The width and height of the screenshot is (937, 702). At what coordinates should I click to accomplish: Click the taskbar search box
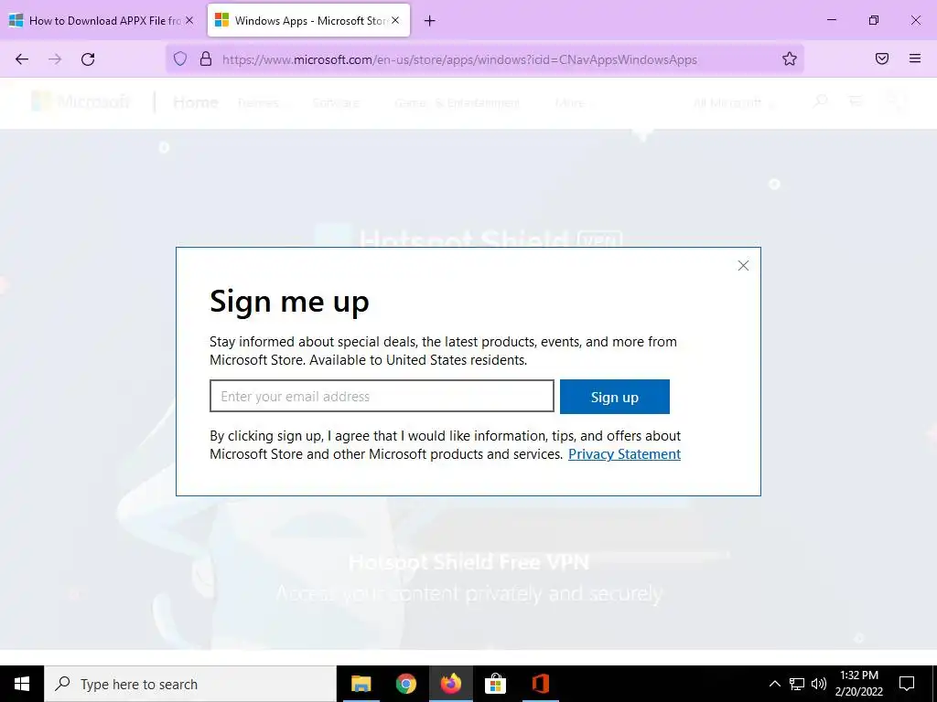click(190, 684)
